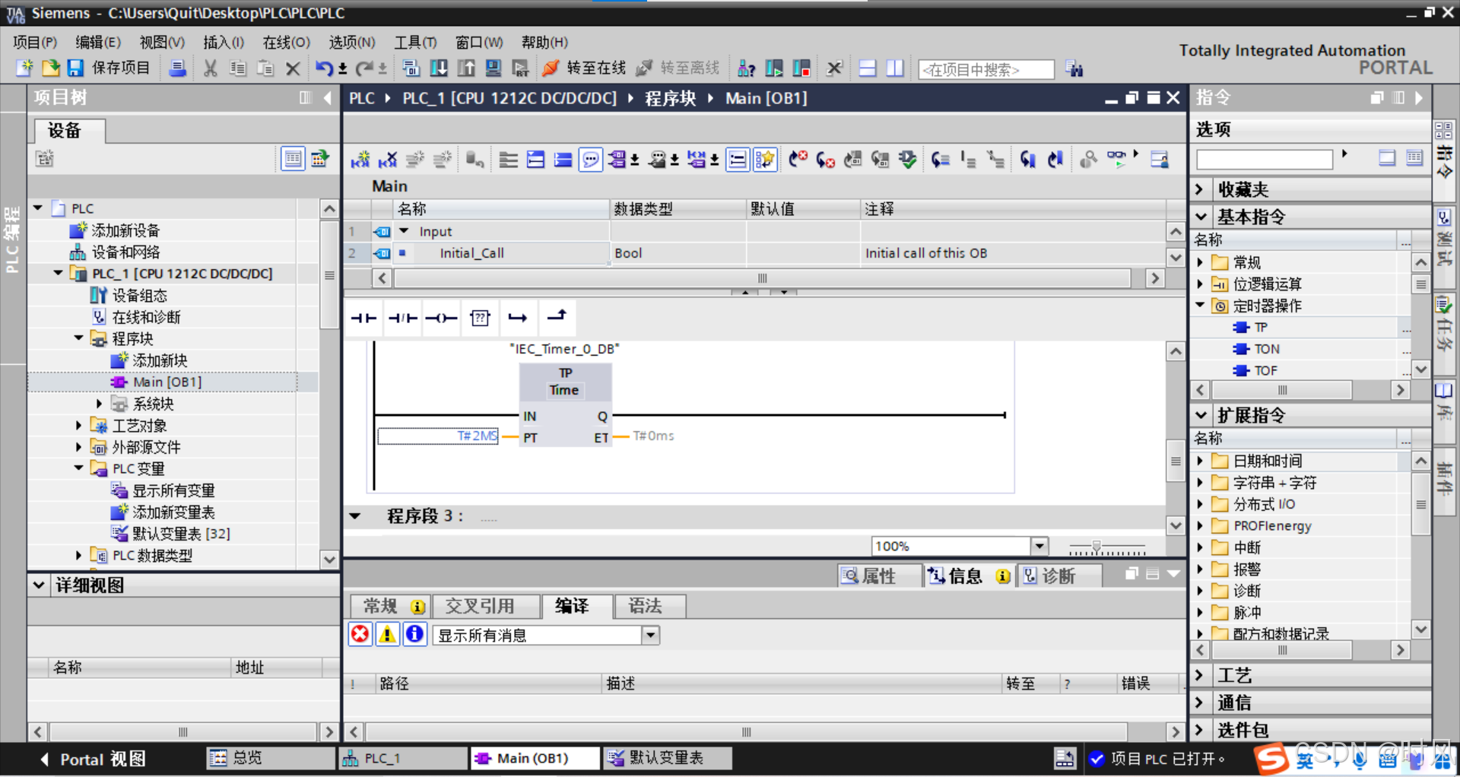
Task: Expand the 收藏夹 section
Action: coord(1199,189)
